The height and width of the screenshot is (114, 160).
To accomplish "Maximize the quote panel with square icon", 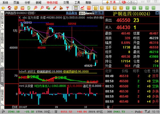I will point(157,13).
